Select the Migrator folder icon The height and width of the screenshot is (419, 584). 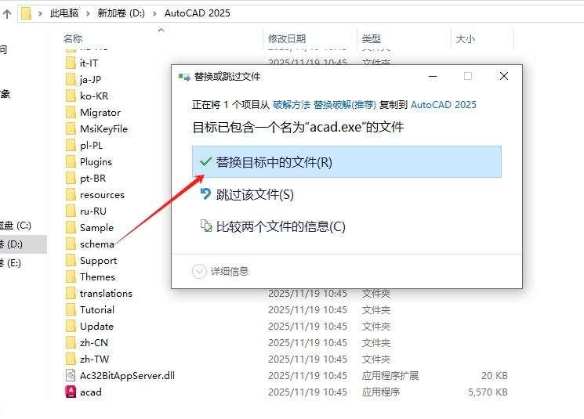click(x=71, y=112)
